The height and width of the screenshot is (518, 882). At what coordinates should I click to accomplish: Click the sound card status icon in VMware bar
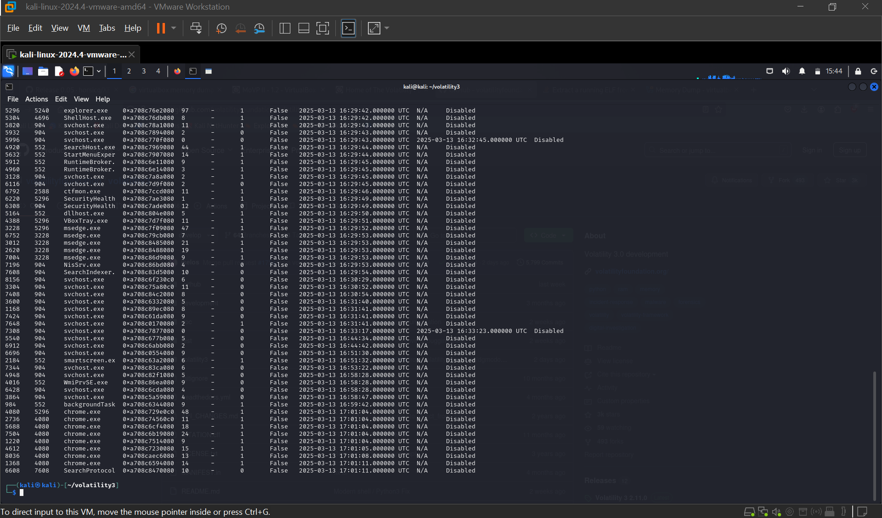pyautogui.click(x=776, y=512)
